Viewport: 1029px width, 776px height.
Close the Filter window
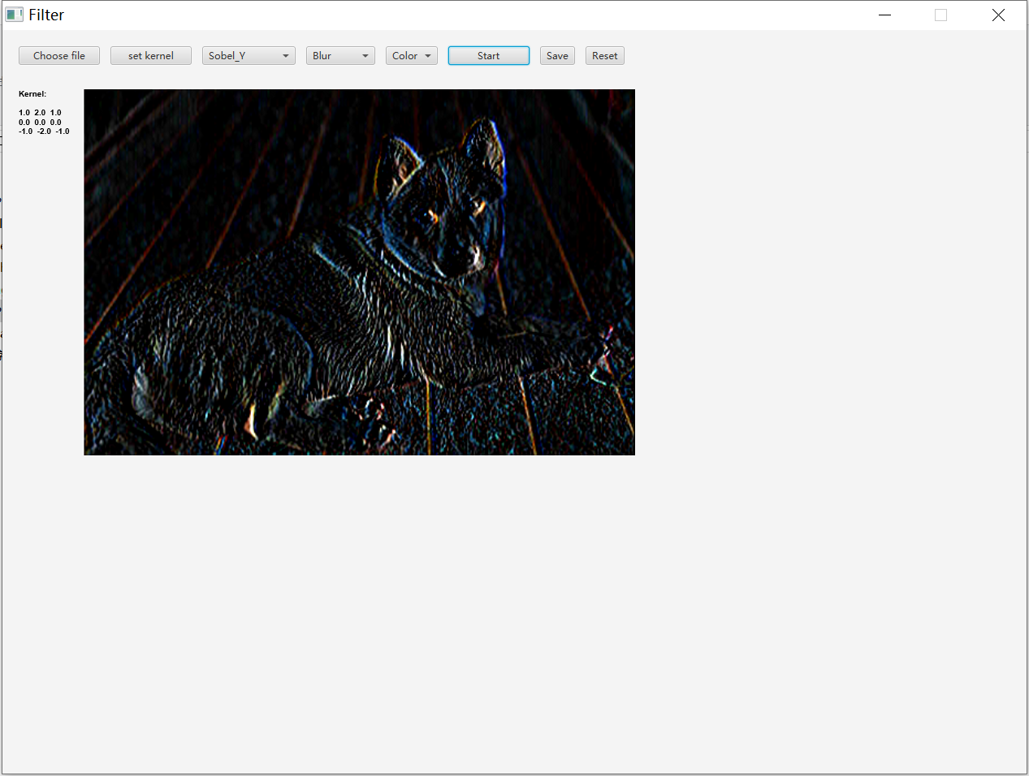(x=998, y=15)
